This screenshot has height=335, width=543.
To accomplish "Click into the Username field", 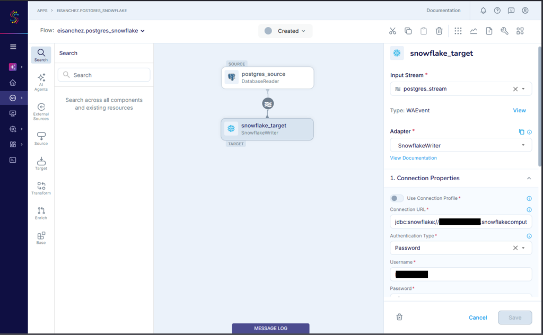I will [461, 274].
